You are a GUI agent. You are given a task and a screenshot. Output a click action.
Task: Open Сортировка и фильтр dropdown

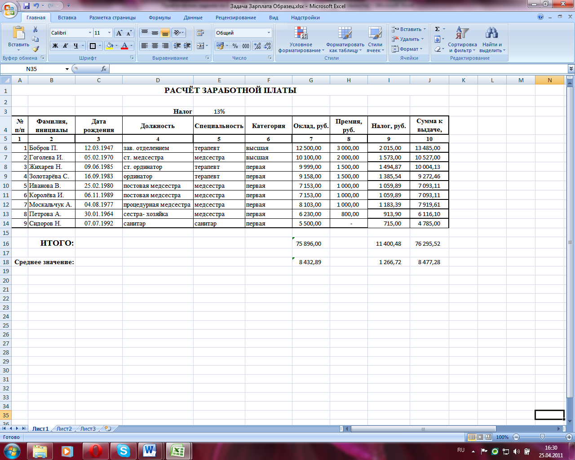pyautogui.click(x=462, y=40)
